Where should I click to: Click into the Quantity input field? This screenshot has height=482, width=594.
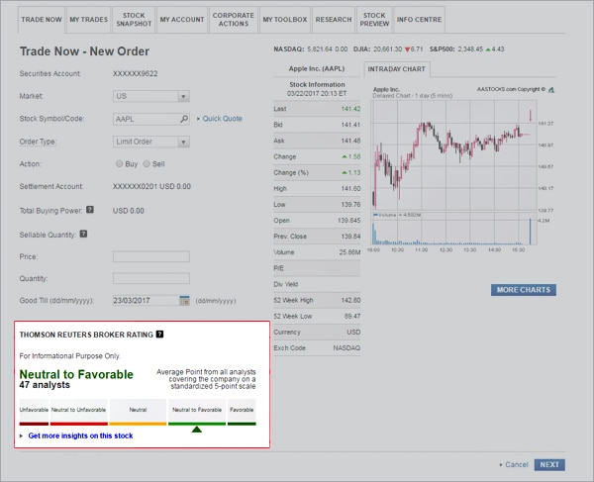click(x=150, y=278)
